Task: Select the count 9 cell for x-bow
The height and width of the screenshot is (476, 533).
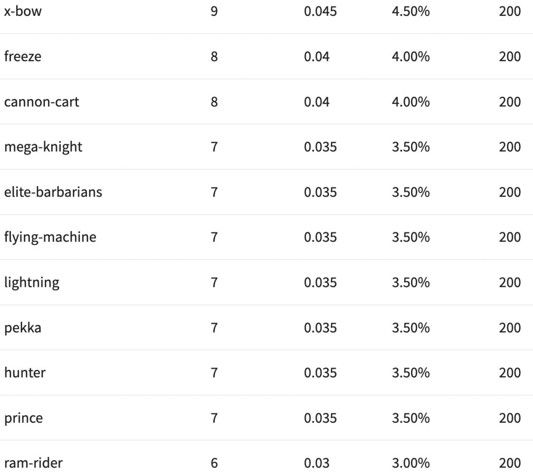Action: tap(214, 11)
